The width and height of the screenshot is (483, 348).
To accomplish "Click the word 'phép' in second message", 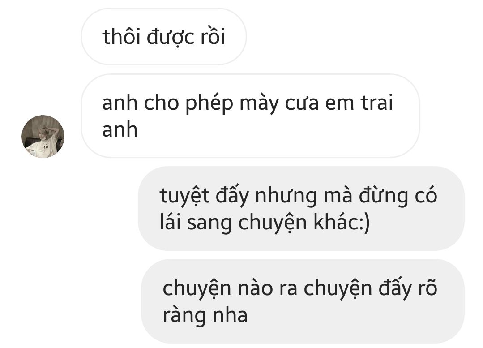I will coord(209,103).
